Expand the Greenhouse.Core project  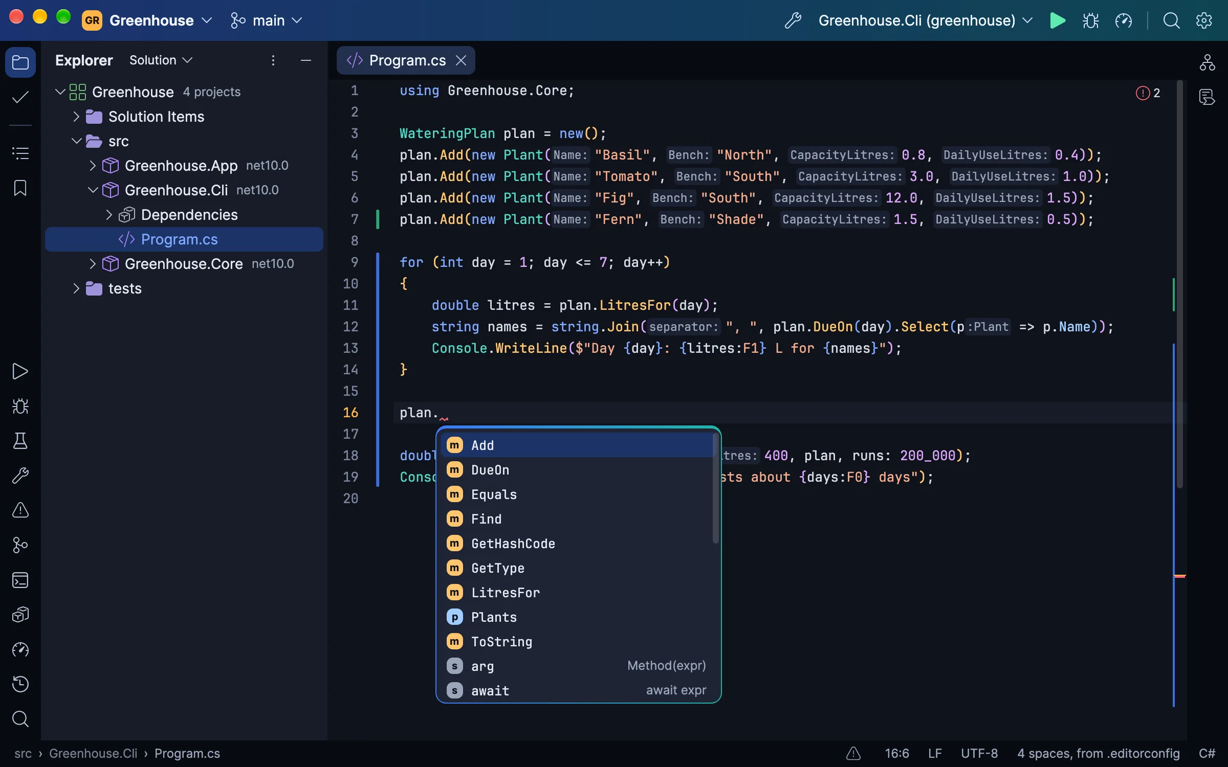point(93,264)
